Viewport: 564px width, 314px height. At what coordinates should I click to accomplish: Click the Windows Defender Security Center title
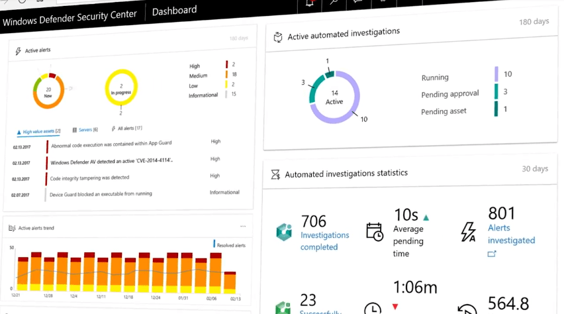click(x=70, y=18)
